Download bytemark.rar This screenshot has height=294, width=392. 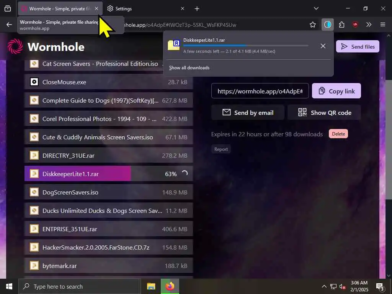[109, 266]
